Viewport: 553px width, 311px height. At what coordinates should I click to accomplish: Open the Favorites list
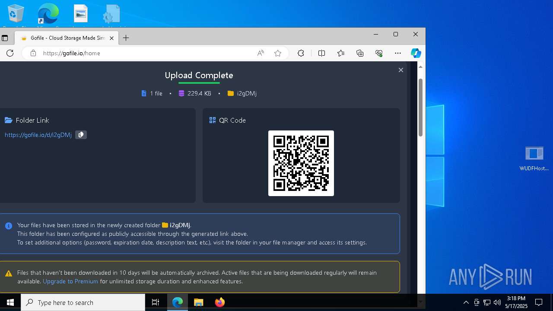pos(341,53)
